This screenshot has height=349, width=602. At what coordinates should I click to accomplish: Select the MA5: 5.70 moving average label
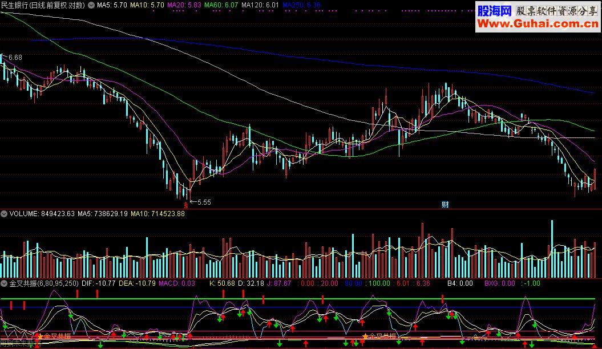[112, 5]
